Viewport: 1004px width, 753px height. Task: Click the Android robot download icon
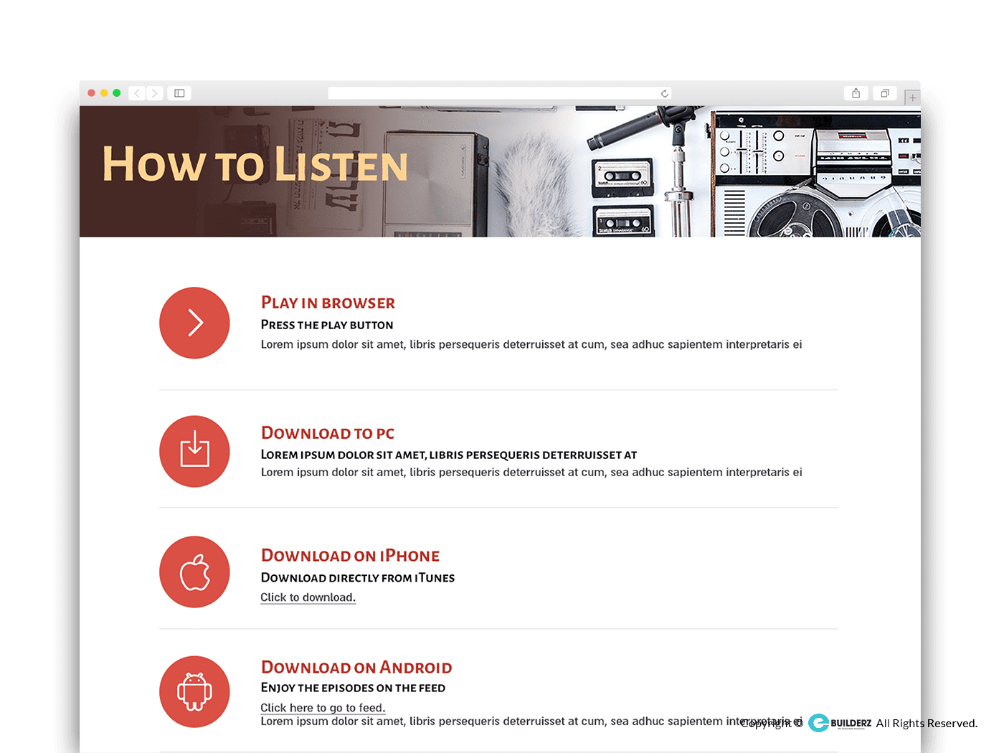pos(194,691)
